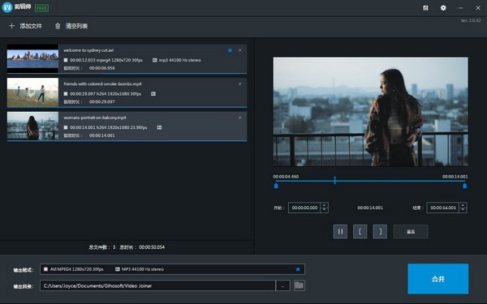Click the output path input field
The width and height of the screenshot is (487, 304).
157,285
